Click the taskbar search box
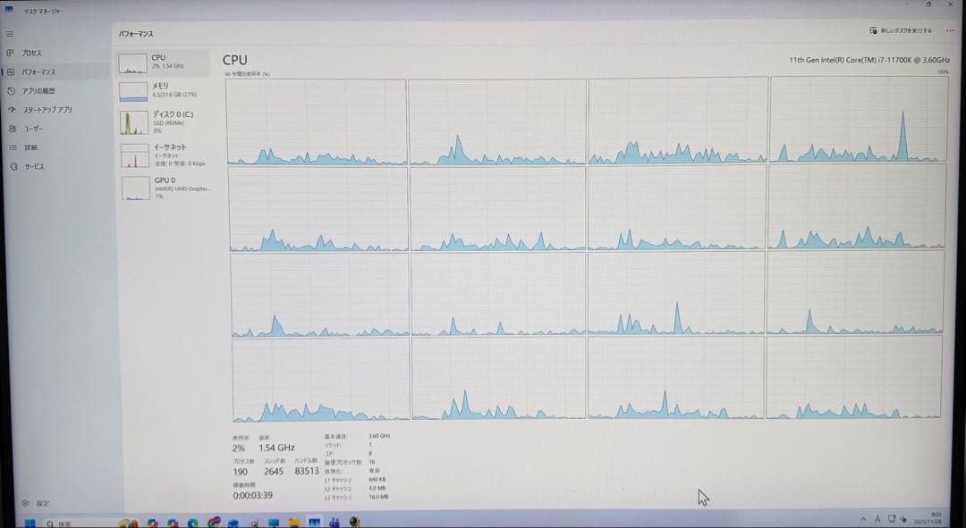The image size is (966, 528). (x=72, y=524)
